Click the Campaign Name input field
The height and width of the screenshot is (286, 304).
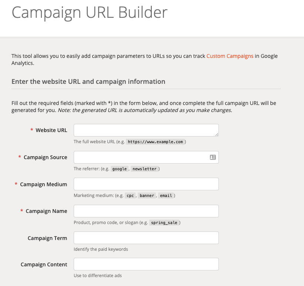146,211
